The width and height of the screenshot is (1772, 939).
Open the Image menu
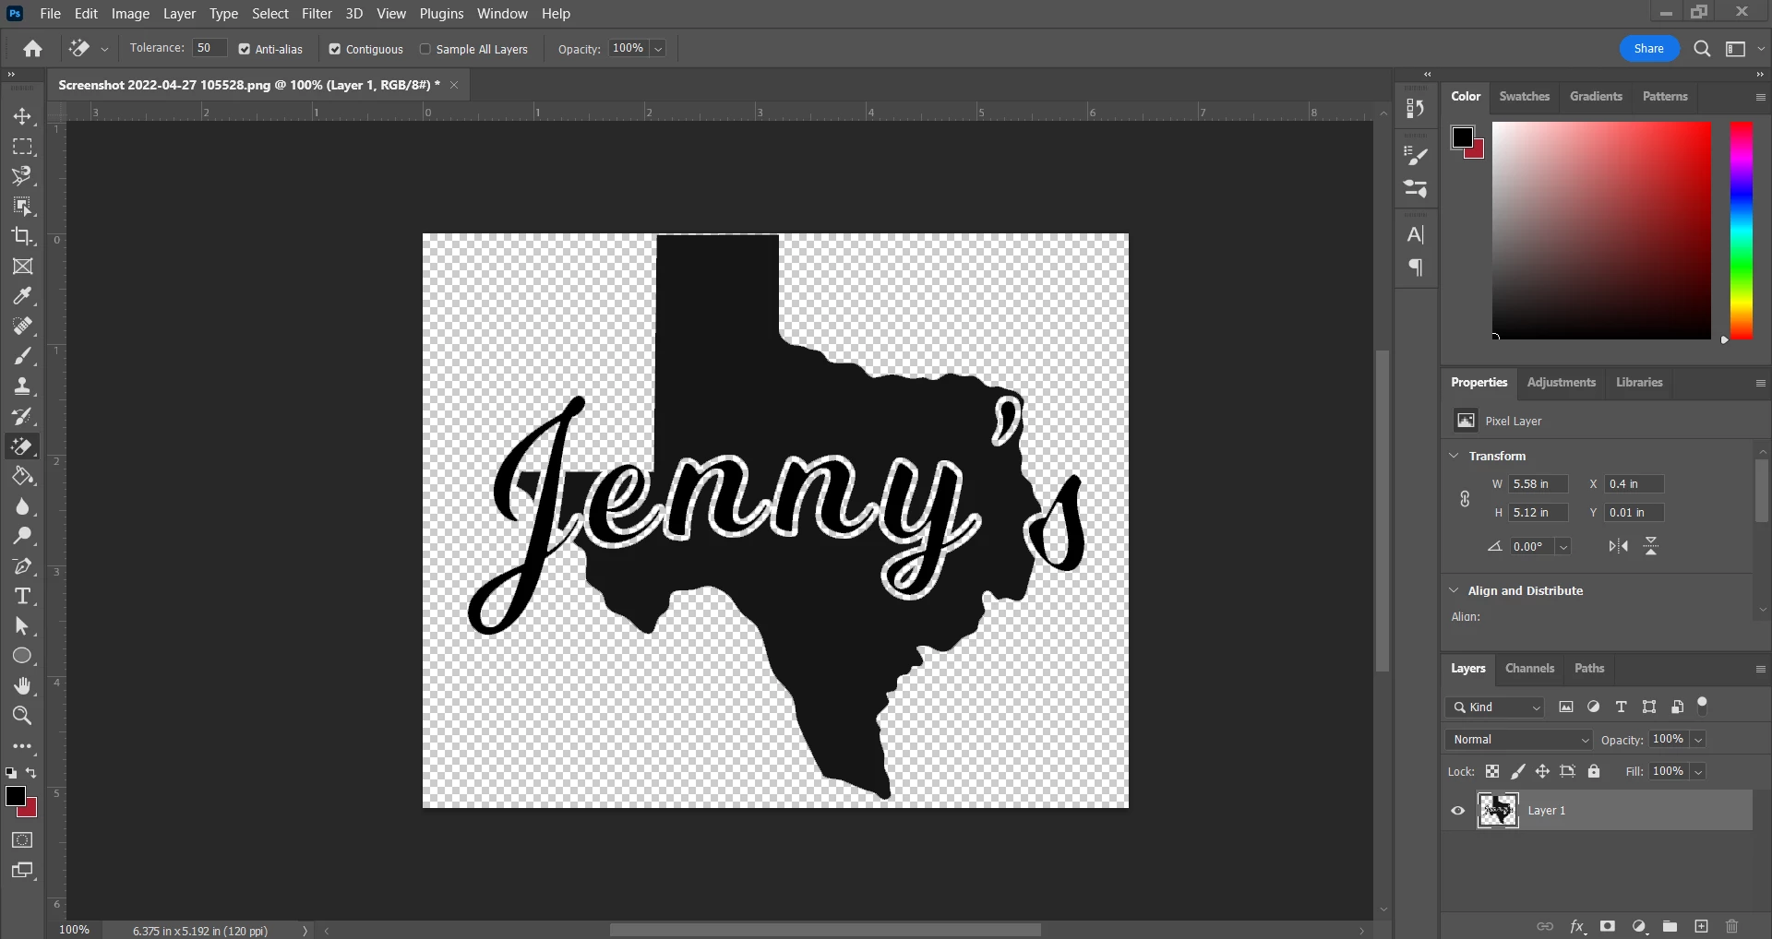click(x=130, y=13)
